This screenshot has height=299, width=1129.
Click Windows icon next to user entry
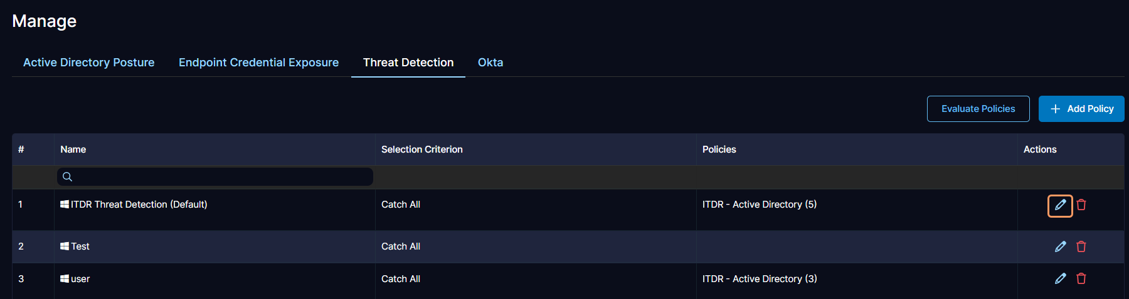[x=65, y=278]
